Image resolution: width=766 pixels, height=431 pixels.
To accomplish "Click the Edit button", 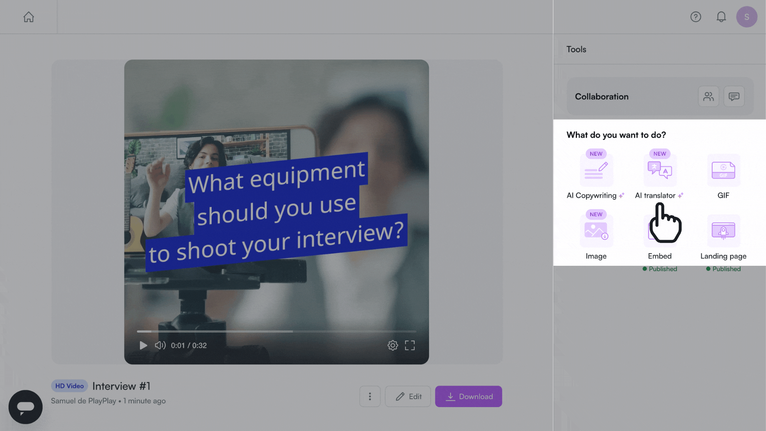I will click(x=407, y=396).
